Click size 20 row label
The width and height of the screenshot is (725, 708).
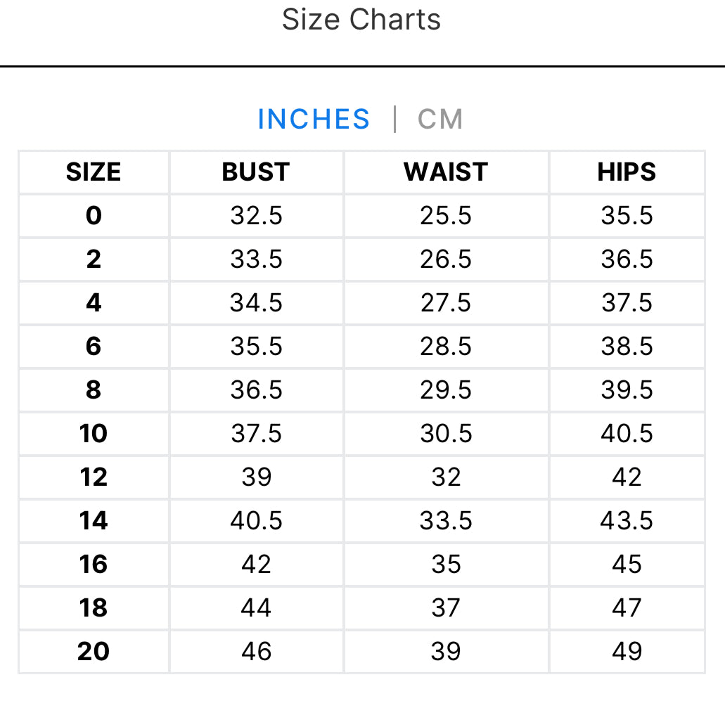point(94,652)
